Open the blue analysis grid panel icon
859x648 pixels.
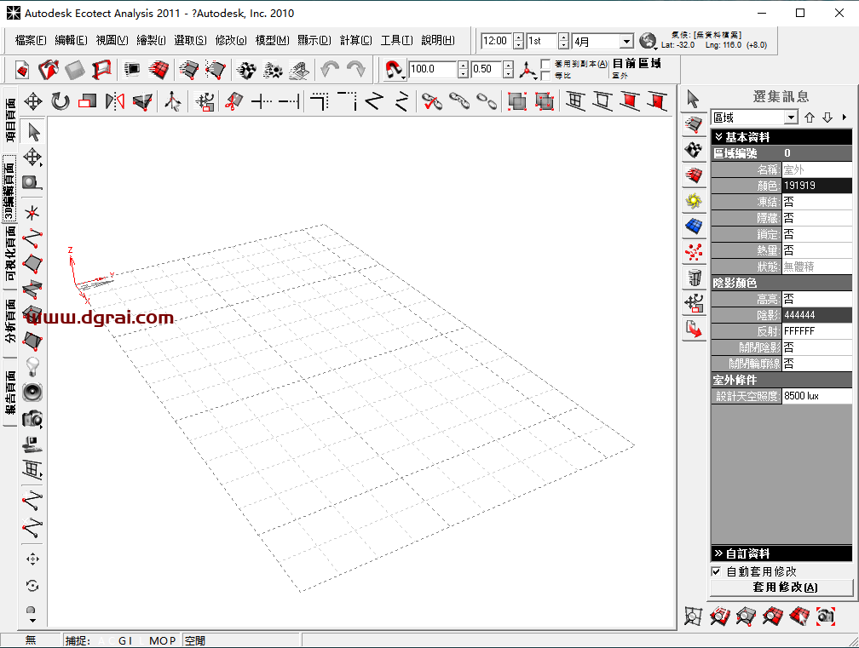click(x=694, y=226)
